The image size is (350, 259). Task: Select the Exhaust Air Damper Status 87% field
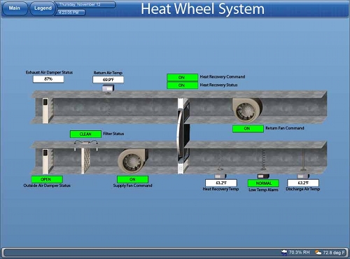pos(48,79)
